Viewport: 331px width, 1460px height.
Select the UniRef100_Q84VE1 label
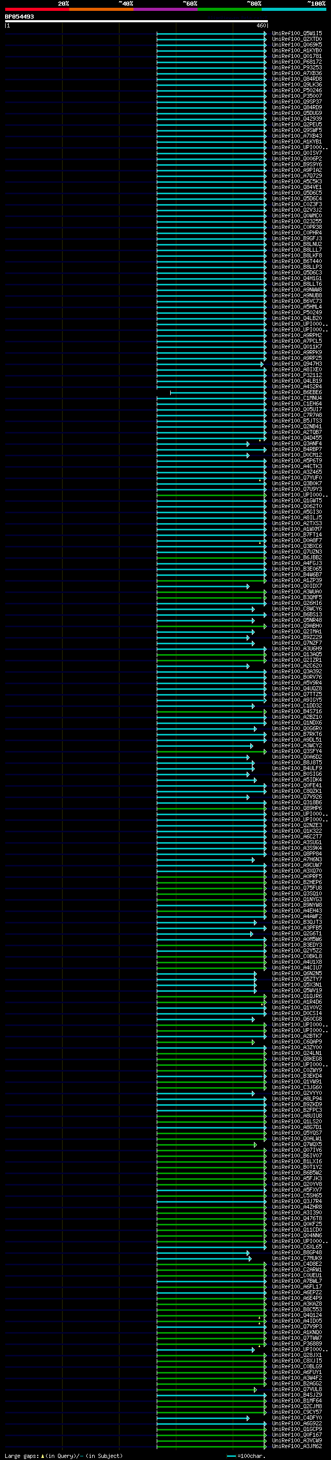(x=297, y=187)
